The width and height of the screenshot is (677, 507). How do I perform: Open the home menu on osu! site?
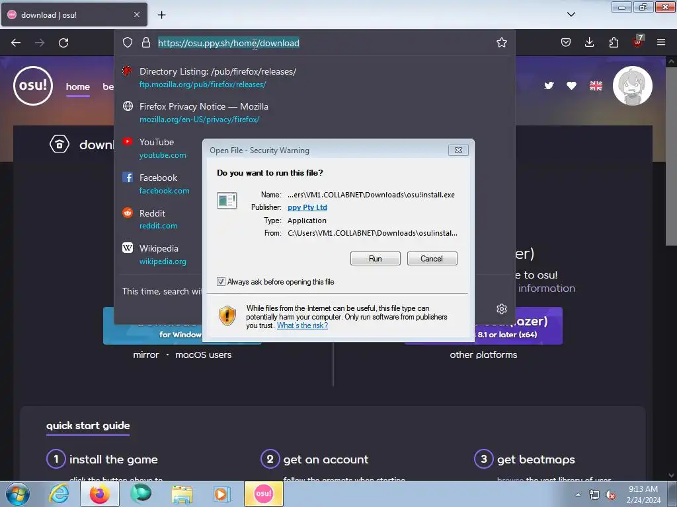click(78, 86)
